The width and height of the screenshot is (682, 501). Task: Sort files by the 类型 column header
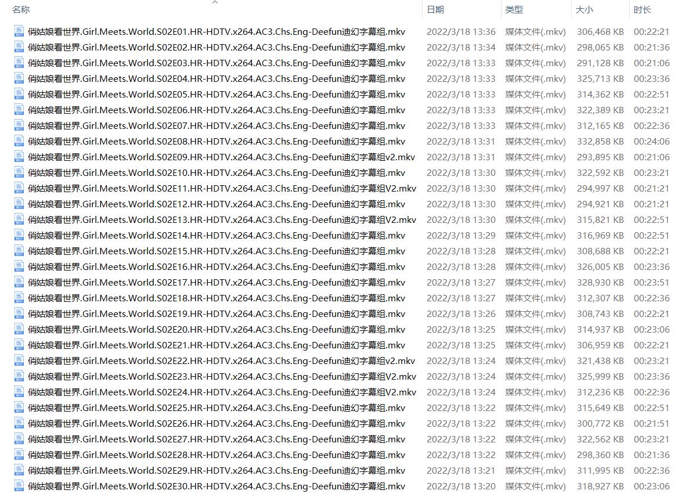point(514,10)
